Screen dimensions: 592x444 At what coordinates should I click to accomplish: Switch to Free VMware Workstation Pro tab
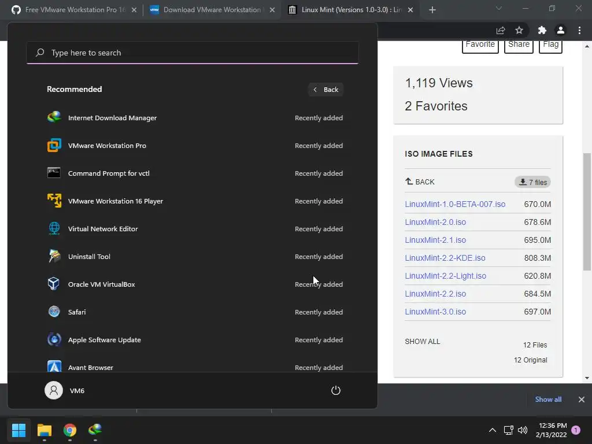(x=75, y=10)
